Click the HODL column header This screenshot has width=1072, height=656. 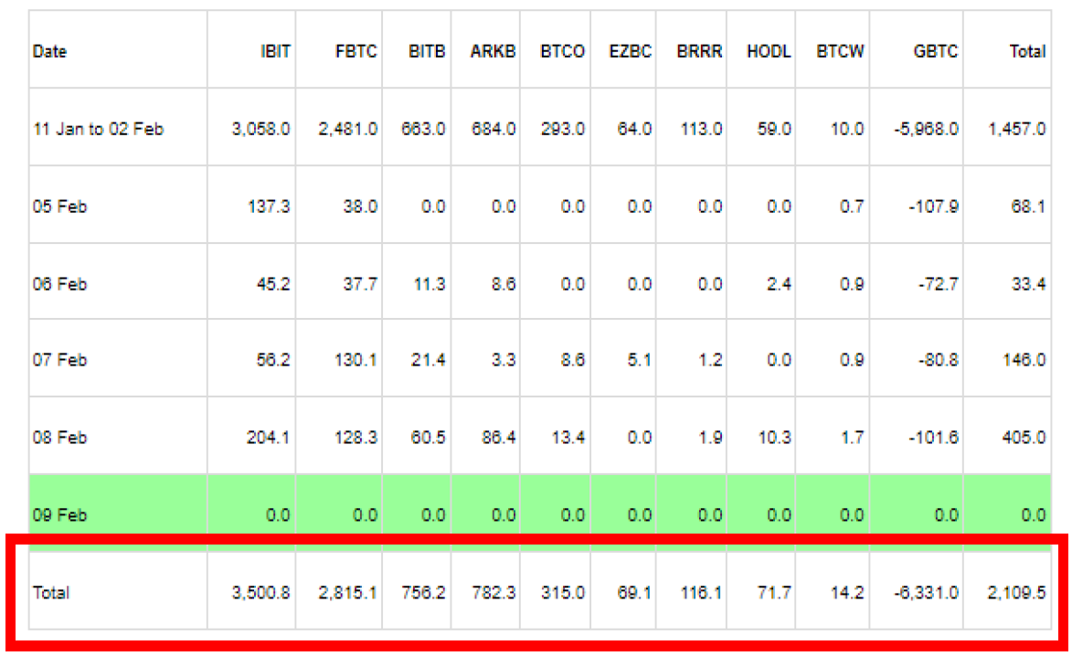coord(770,51)
